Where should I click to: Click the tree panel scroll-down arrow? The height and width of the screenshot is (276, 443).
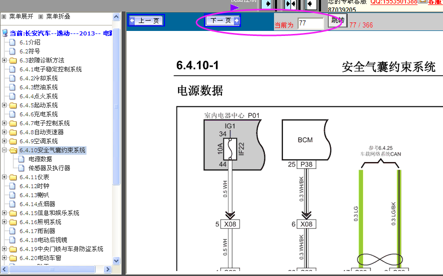coord(116,261)
